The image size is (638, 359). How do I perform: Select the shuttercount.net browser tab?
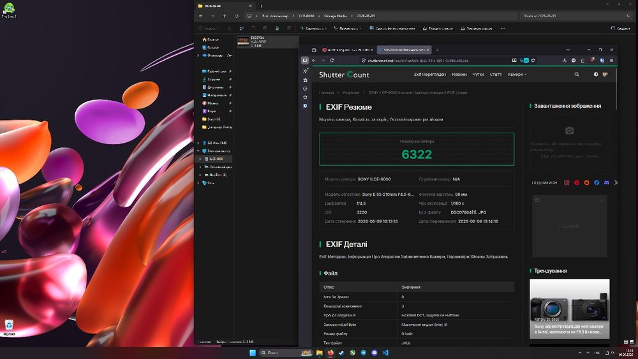[404, 50]
